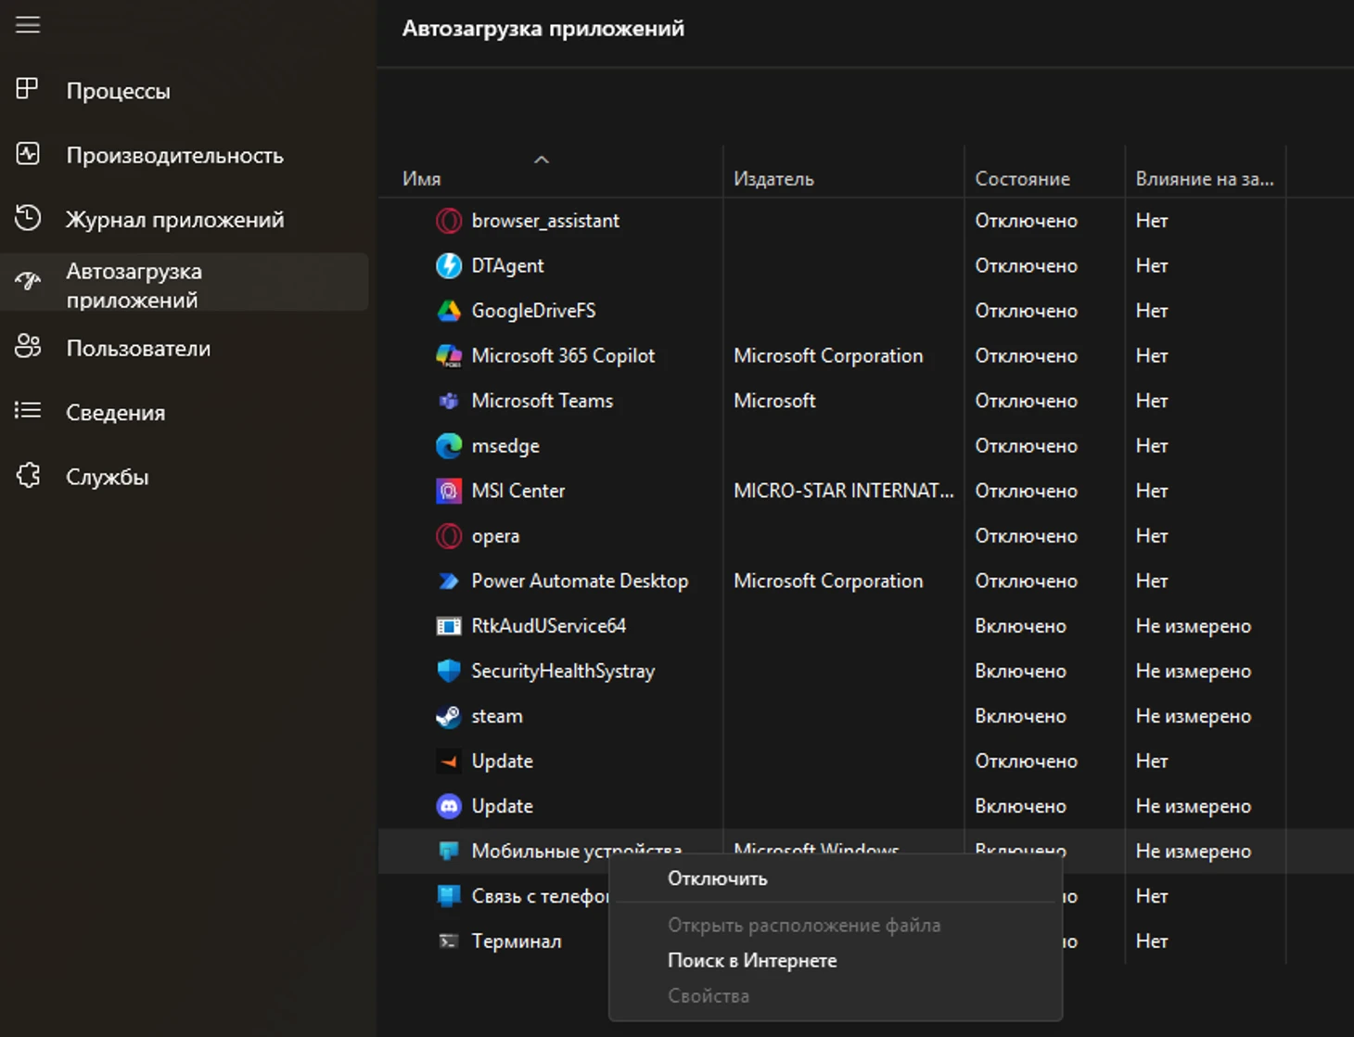Select Автозагрузка приложений in sidebar
The image size is (1354, 1037).
[x=185, y=282]
